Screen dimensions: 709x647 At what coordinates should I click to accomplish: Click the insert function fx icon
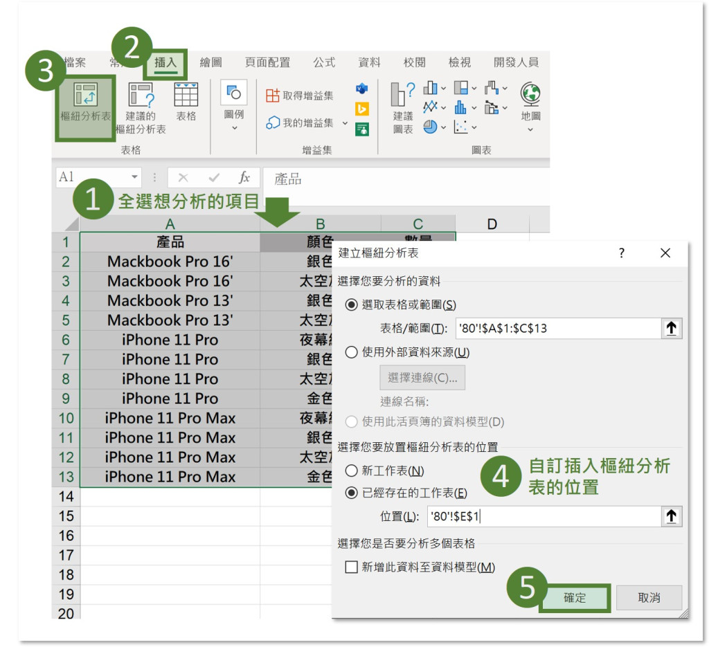(x=244, y=177)
